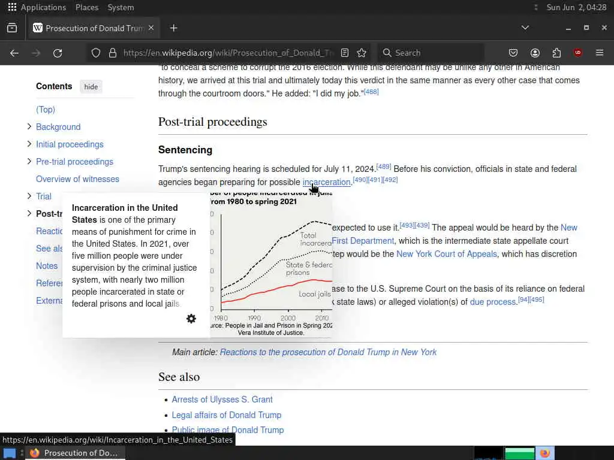
Task: Click Wikipedia favicon on the tab
Action: coord(38,28)
